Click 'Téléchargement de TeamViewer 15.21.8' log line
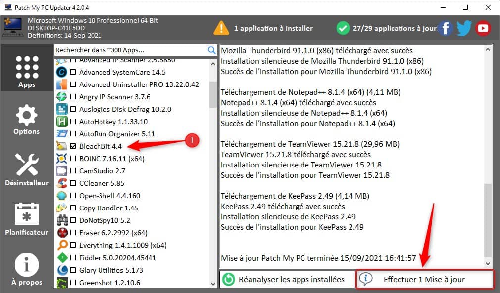500x293 pixels. [x=310, y=144]
